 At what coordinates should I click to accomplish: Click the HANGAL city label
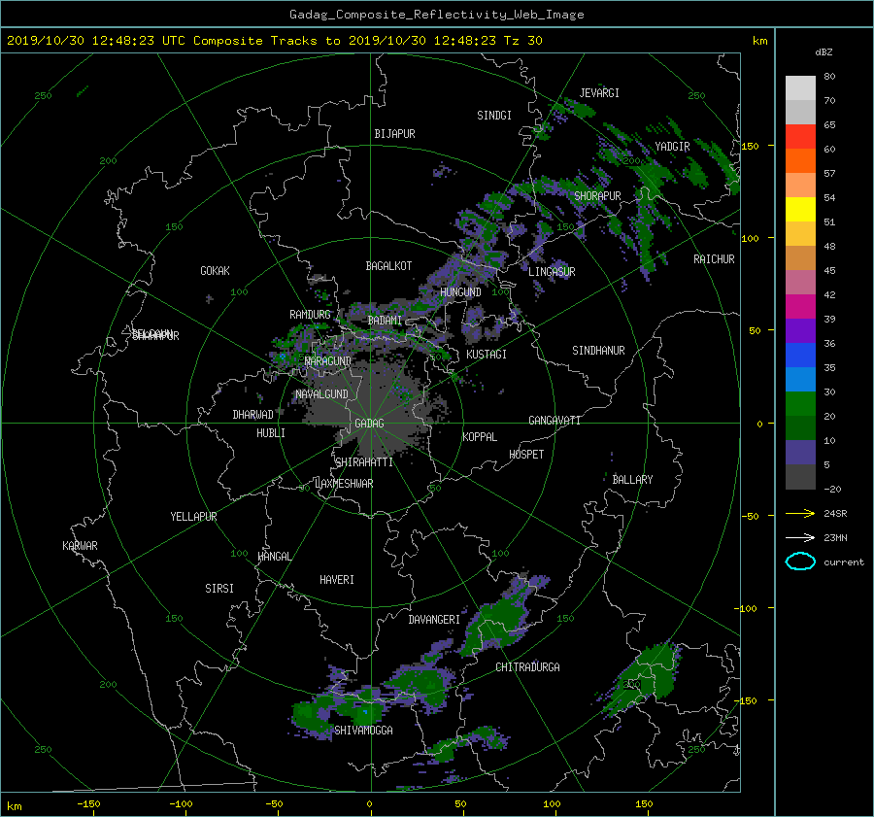pyautogui.click(x=274, y=557)
